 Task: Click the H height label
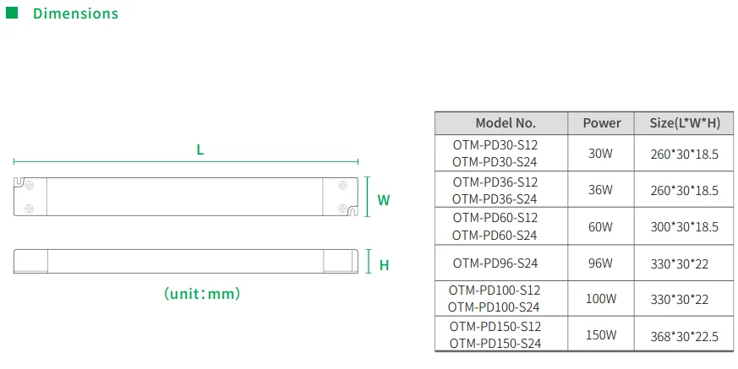point(384,264)
